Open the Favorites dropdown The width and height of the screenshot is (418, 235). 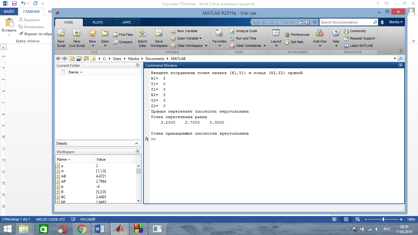click(x=219, y=38)
